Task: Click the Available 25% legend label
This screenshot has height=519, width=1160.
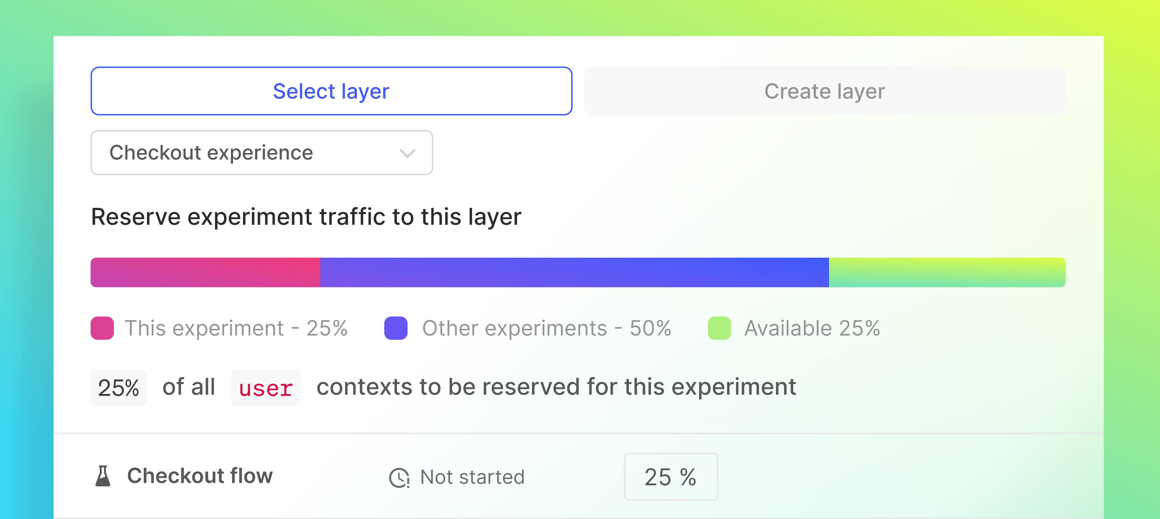Action: click(x=812, y=328)
